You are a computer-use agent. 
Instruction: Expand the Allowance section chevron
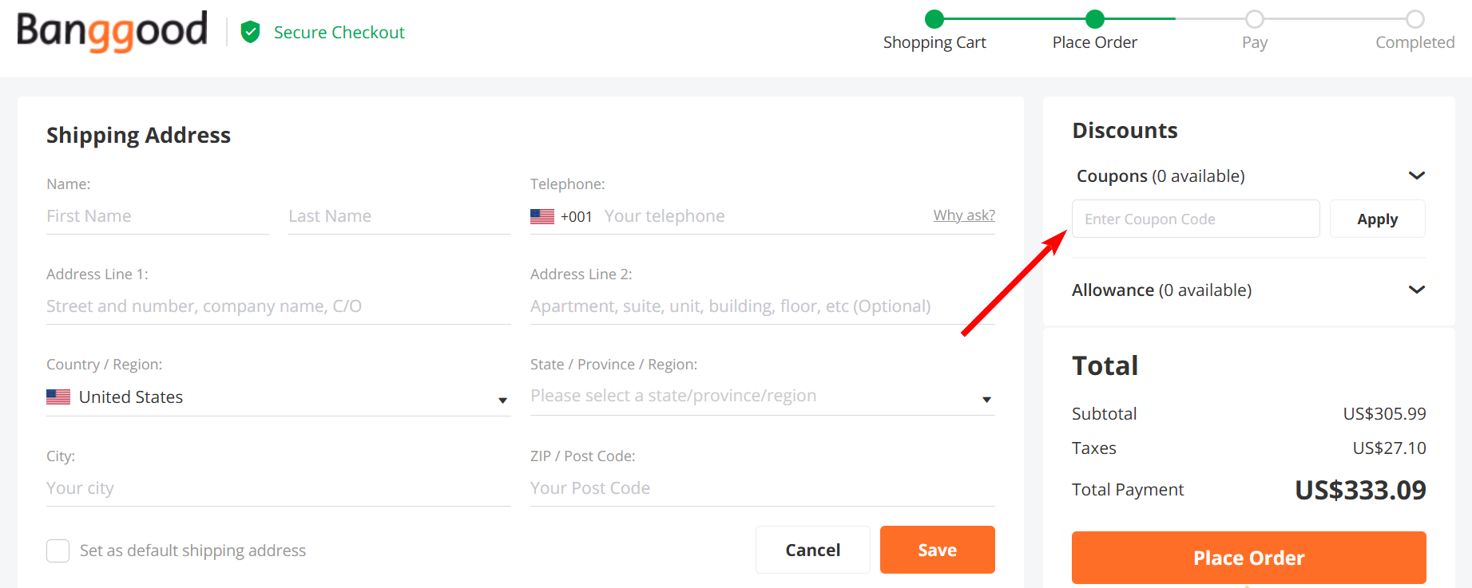coord(1417,290)
